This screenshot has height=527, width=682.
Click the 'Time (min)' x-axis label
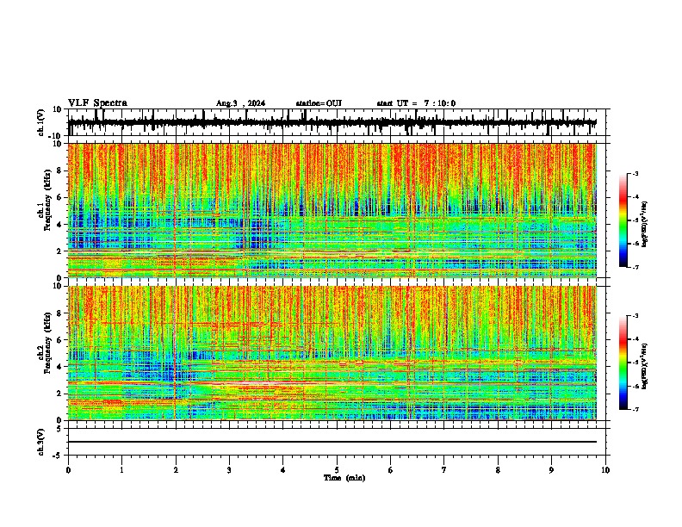[344, 478]
